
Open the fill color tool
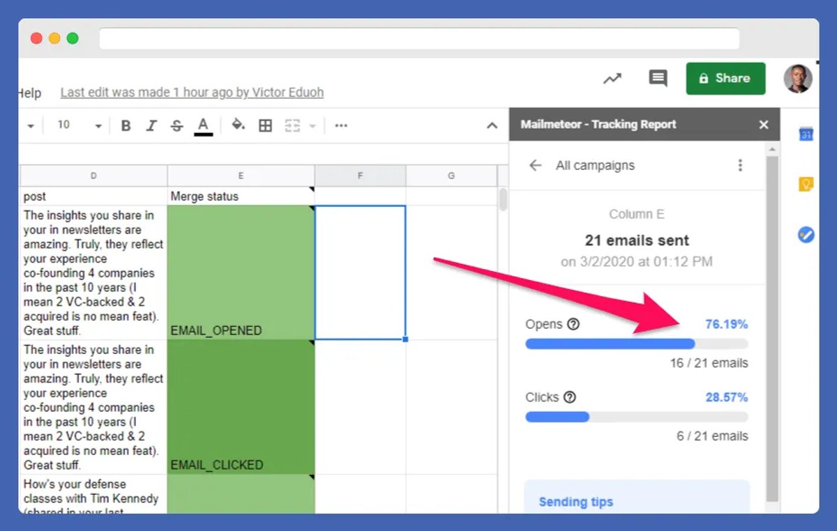239,125
